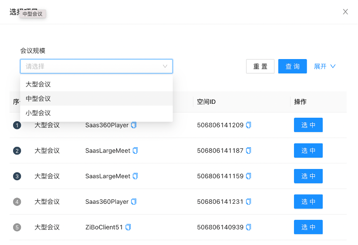Click the 请选择 meeting size field
Screen dimensions: 358x245
91,66
